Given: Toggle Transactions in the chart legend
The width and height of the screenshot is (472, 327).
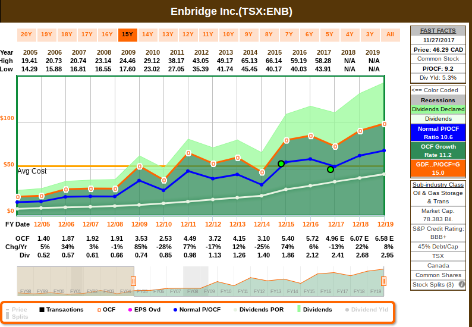Looking at the screenshot, I should [x=61, y=310].
